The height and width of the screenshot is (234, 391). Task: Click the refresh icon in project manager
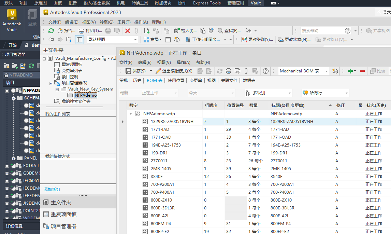coord(31,66)
